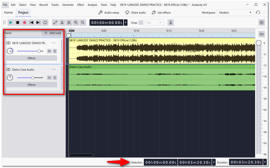
Task: Open Selection time format dropdown
Action: 214,162
